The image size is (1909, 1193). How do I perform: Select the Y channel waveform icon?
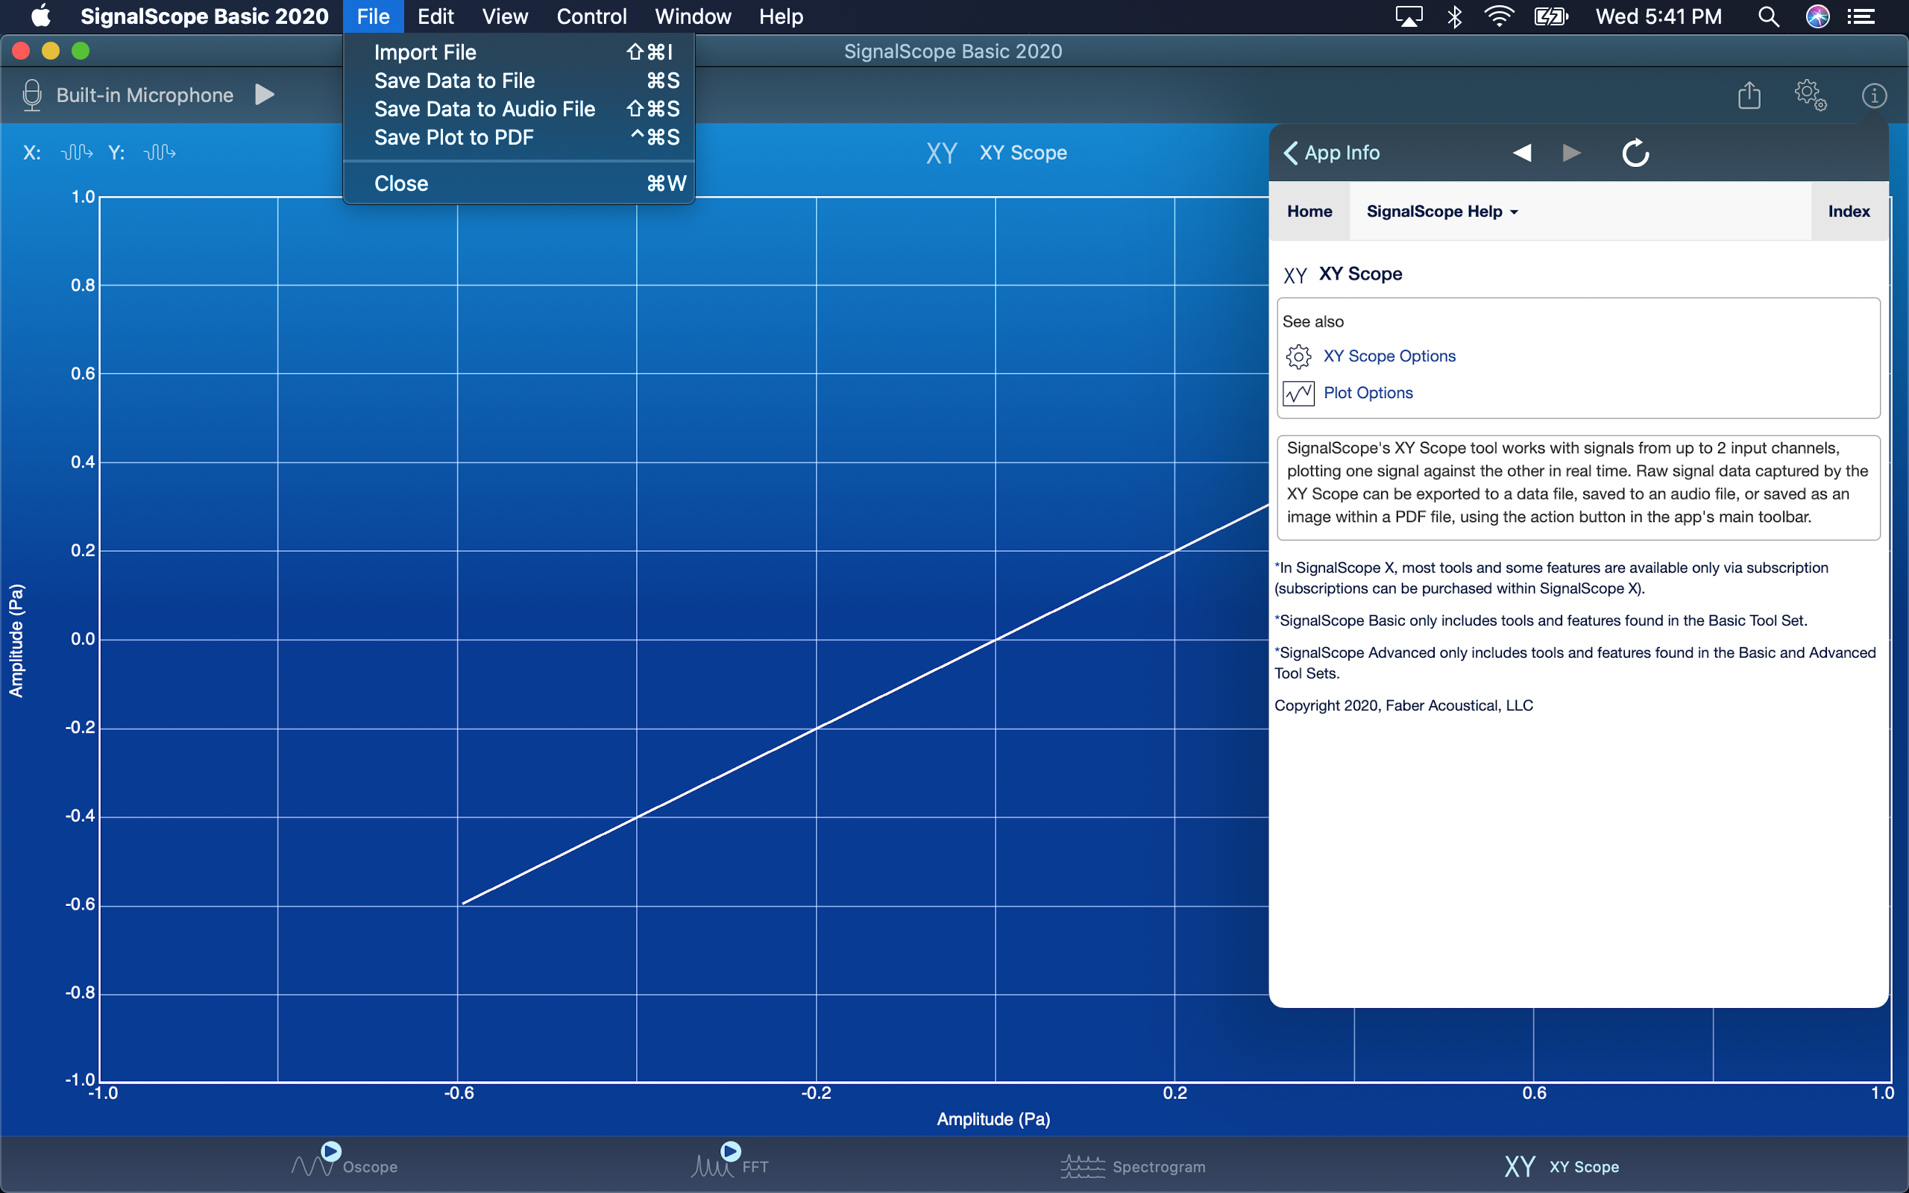pyautogui.click(x=160, y=152)
